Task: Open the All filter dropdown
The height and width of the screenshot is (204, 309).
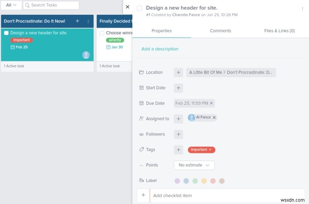Action: pyautogui.click(x=11, y=5)
